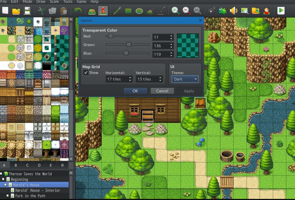Uncheck the Show map grid checkbox
Viewport: 295px width, 200px height.
tap(86, 73)
